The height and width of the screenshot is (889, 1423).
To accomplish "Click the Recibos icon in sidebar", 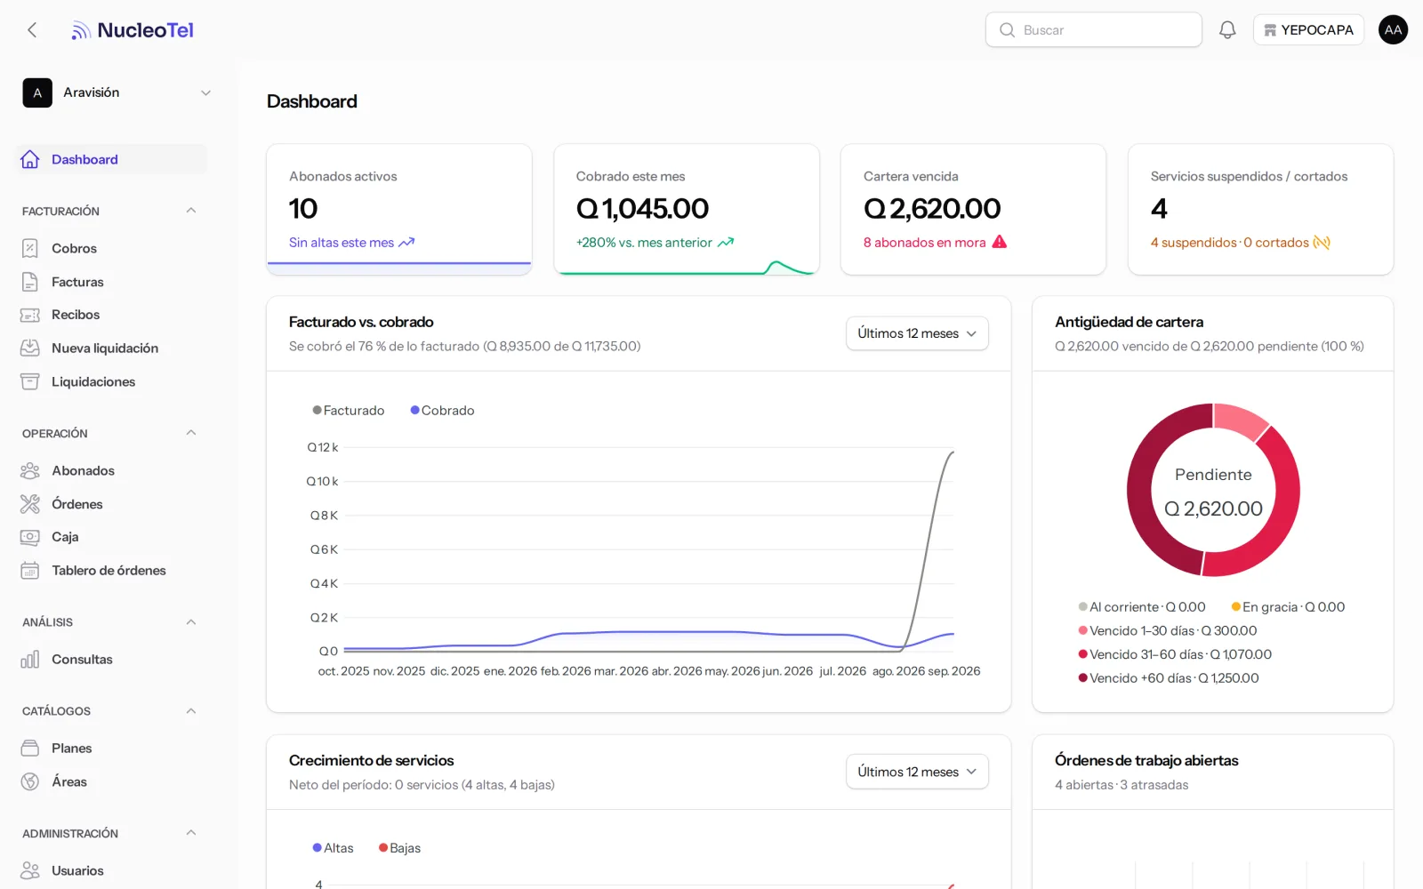I will pos(30,315).
